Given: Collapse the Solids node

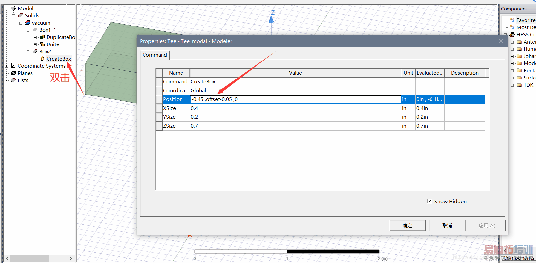Looking at the screenshot, I should (x=13, y=15).
